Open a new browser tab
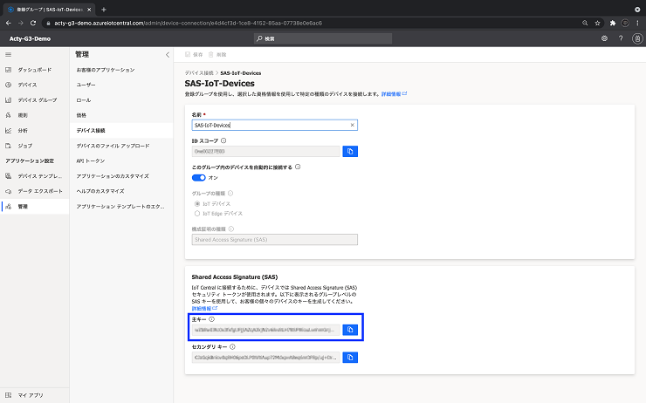This screenshot has width=646, height=403. click(104, 10)
